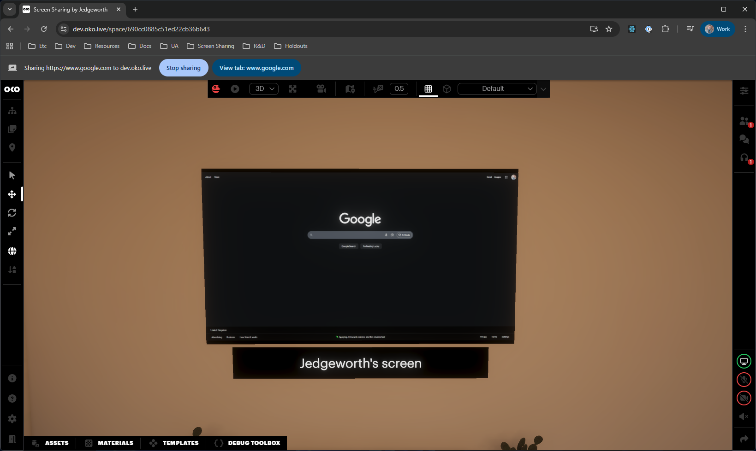Select the move/translate tool in left sidebar
The image size is (756, 451).
tap(12, 194)
